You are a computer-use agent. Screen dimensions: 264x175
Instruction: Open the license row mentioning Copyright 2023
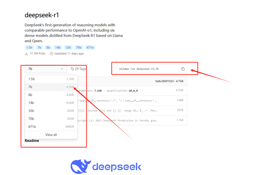[x=132, y=120]
